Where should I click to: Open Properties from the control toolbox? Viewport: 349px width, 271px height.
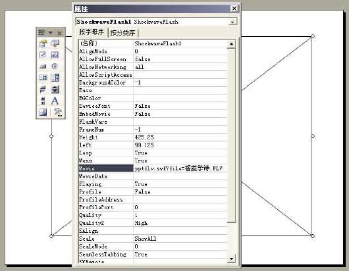[43, 43]
